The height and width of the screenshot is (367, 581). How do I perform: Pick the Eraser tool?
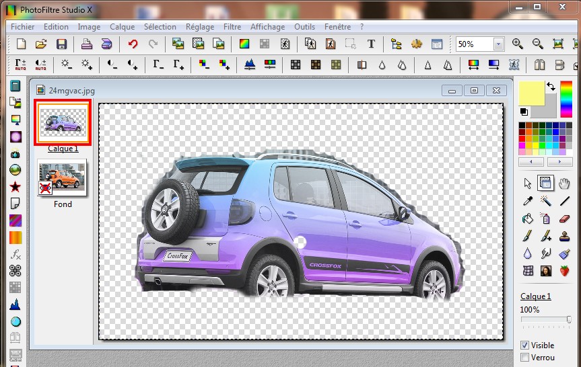[564, 218]
